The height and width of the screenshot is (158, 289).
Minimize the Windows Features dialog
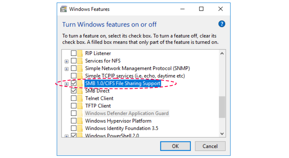click(x=182, y=9)
